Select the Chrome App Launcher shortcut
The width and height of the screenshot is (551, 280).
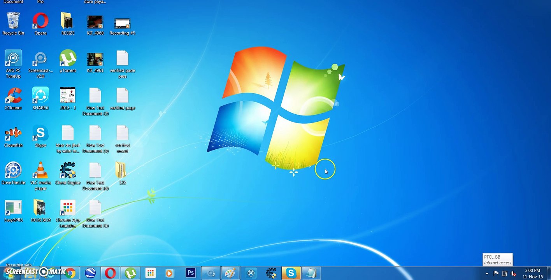[68, 213]
